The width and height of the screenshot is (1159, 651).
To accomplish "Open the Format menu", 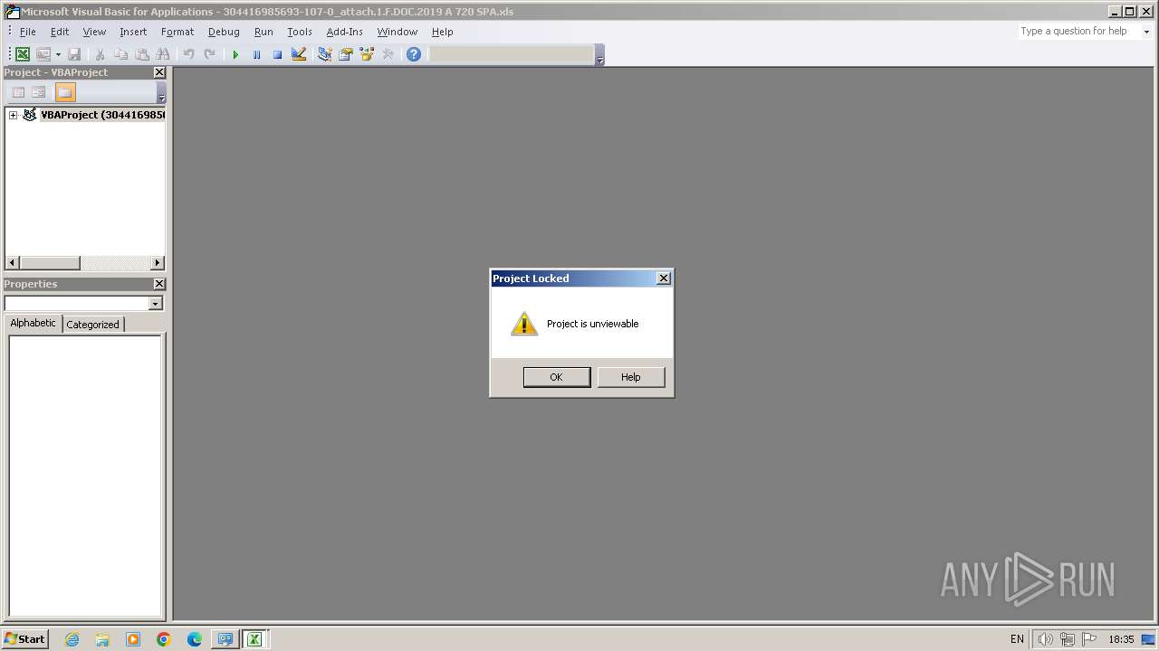I will [x=177, y=32].
